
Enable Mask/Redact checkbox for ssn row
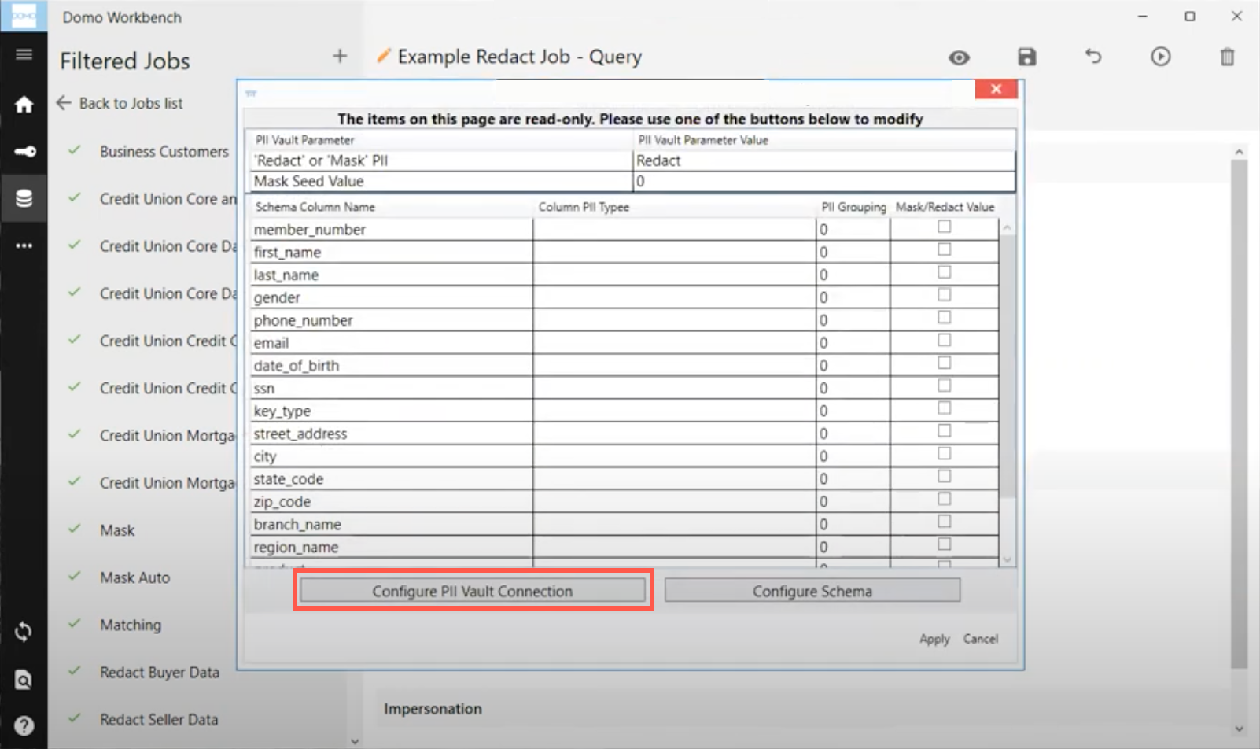[x=944, y=386]
